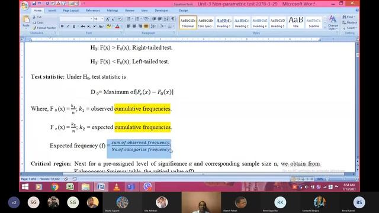Switch to the Page Layout tab

(x=71, y=11)
